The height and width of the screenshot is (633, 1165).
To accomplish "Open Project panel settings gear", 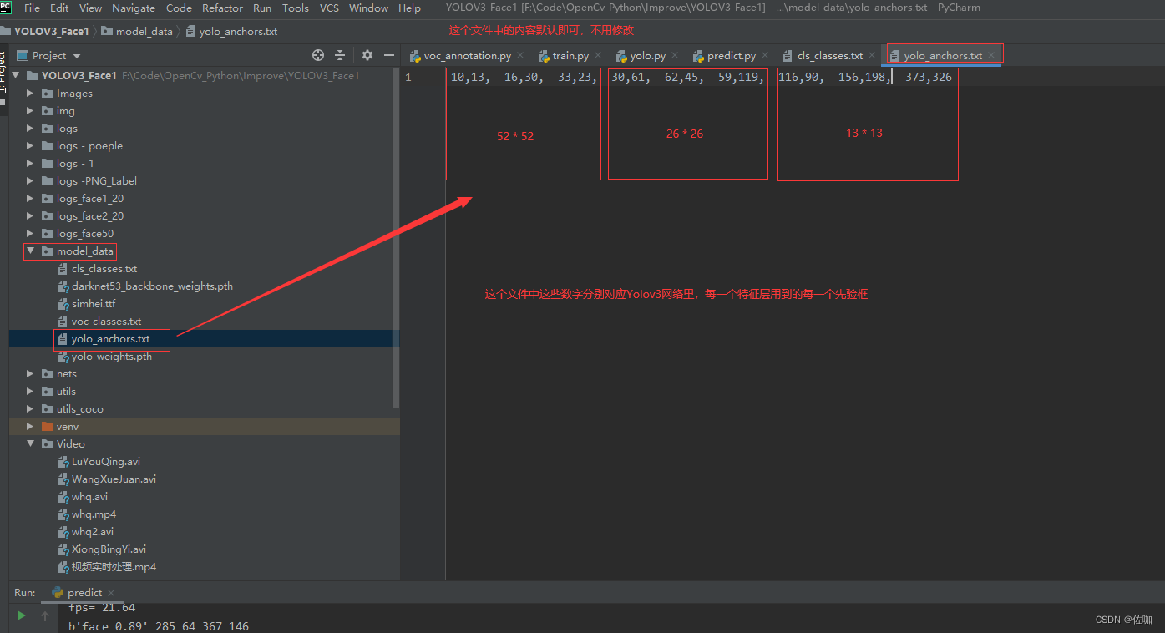I will [x=367, y=55].
